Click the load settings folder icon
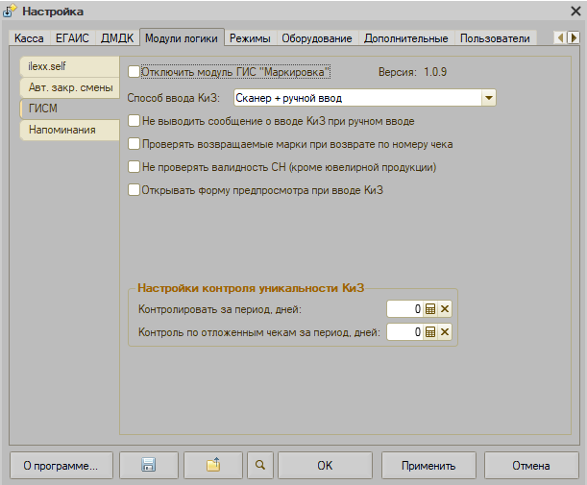Viewport: 587px width, 485px height. [x=213, y=466]
